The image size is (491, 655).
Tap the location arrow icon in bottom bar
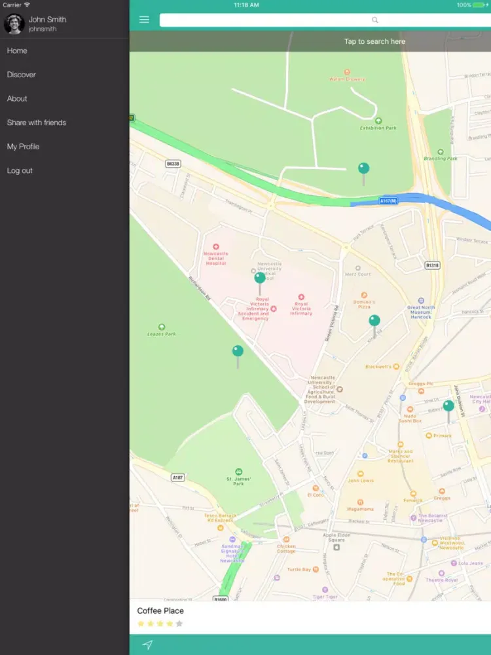tap(147, 645)
